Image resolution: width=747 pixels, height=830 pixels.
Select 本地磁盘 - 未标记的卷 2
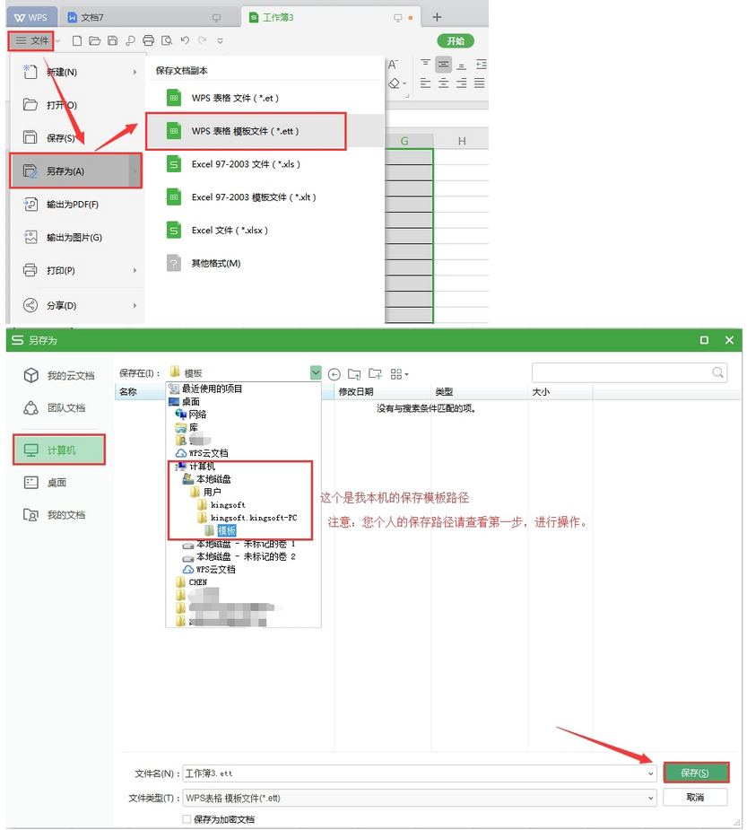click(x=246, y=556)
